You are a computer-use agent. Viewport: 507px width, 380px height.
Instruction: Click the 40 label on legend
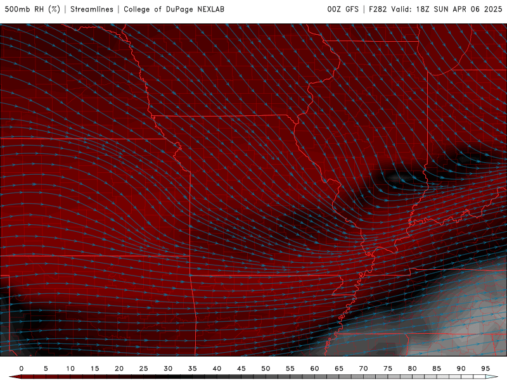point(217,369)
